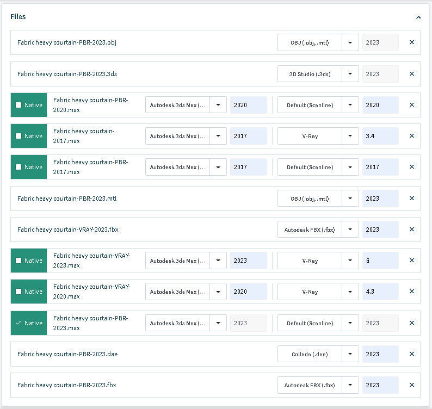Edit the version field for courtain-PBR-2023.mtl
Viewport: 432px width, 409px height.
[380, 199]
